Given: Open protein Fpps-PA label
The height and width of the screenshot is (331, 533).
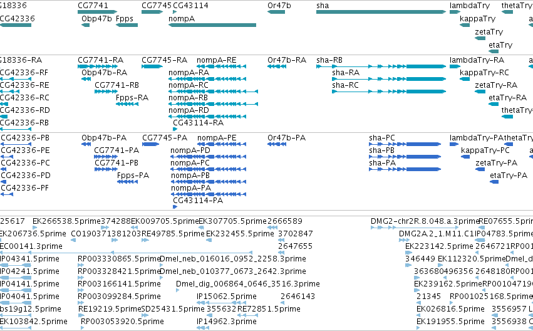Looking at the screenshot, I should (x=133, y=176).
